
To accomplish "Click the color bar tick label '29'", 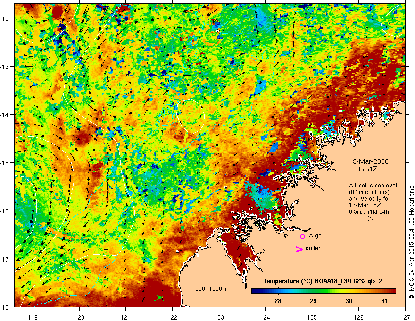I will coord(313,301).
